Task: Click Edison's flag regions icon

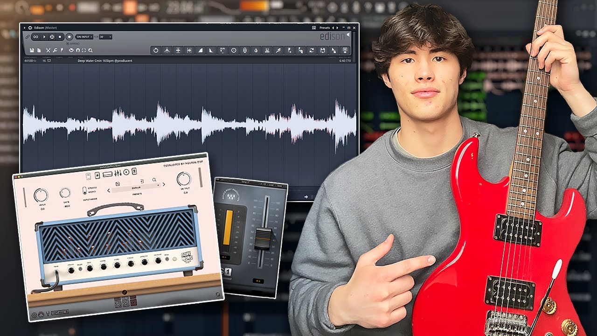Action: (x=62, y=50)
